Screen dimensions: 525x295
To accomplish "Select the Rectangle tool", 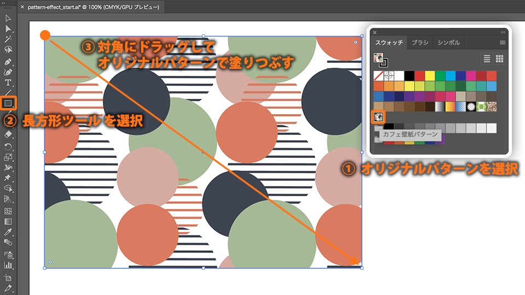I will tap(8, 103).
